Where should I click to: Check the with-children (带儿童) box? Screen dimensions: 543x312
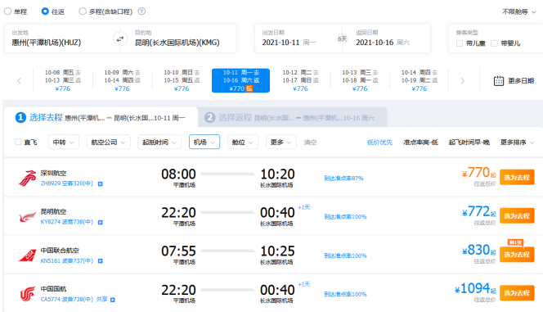[460, 43]
